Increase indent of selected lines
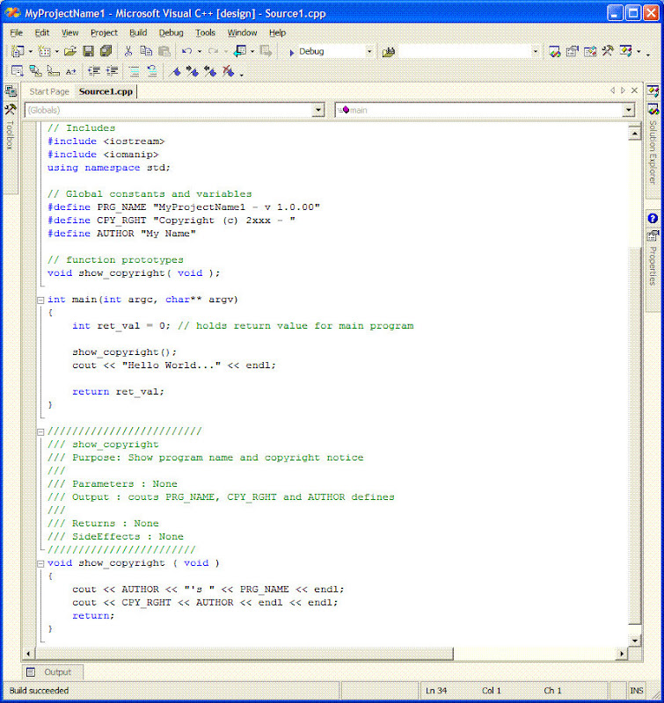 (x=112, y=71)
